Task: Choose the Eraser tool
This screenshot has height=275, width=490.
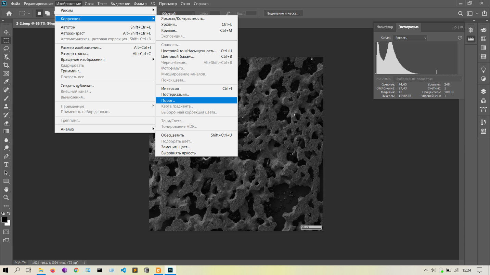Action: point(6,123)
